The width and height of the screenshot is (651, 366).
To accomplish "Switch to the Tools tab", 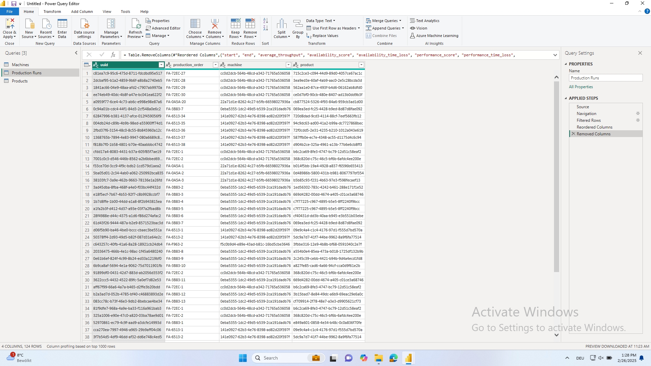I will tap(125, 12).
